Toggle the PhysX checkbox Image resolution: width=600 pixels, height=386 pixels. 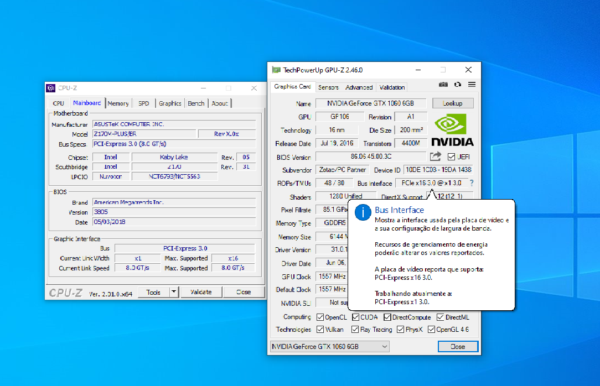tap(401, 330)
